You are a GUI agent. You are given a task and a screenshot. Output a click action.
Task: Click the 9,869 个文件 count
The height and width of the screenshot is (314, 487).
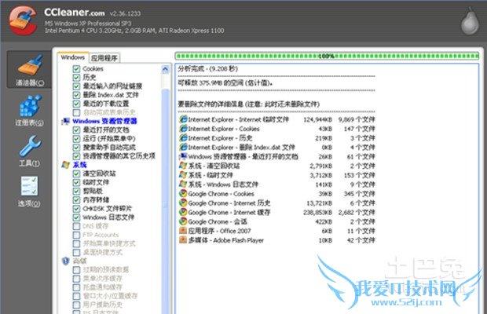357,119
